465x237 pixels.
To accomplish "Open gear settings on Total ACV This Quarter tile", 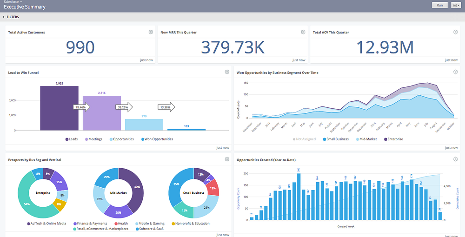I will click(456, 32).
